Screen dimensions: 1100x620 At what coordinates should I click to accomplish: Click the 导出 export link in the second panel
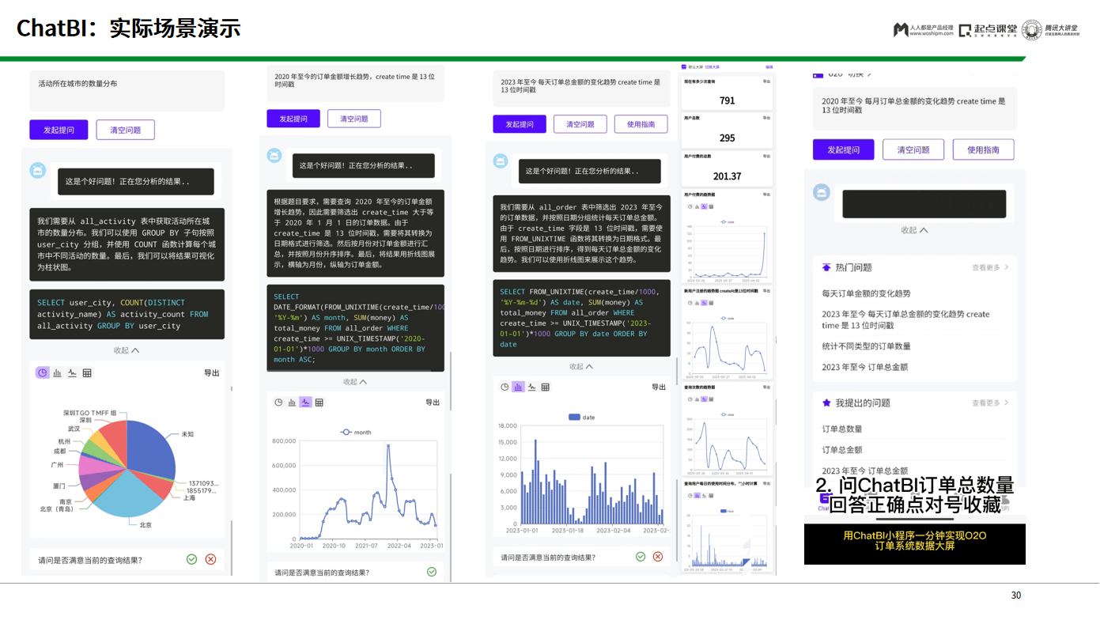tap(433, 402)
